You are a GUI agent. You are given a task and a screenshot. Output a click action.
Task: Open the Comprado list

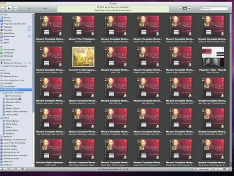(8, 53)
